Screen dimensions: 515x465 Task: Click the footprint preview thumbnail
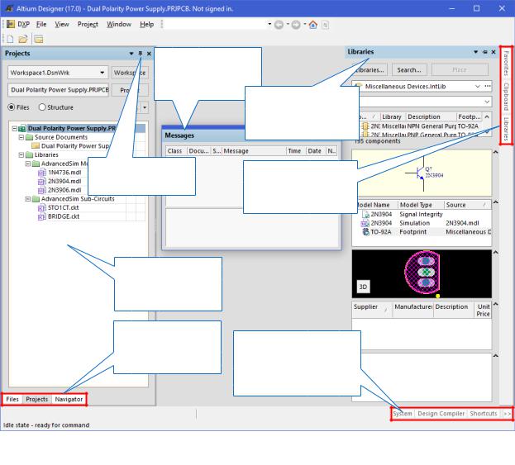coord(422,274)
